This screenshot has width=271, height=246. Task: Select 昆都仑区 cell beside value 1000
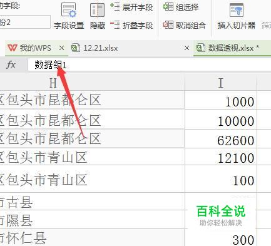coord(92,100)
